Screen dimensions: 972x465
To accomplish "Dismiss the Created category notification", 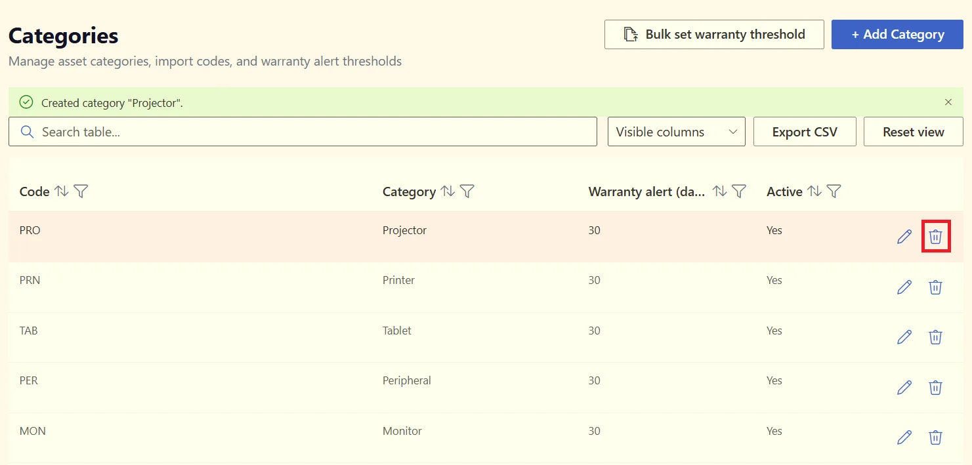I will coord(948,102).
